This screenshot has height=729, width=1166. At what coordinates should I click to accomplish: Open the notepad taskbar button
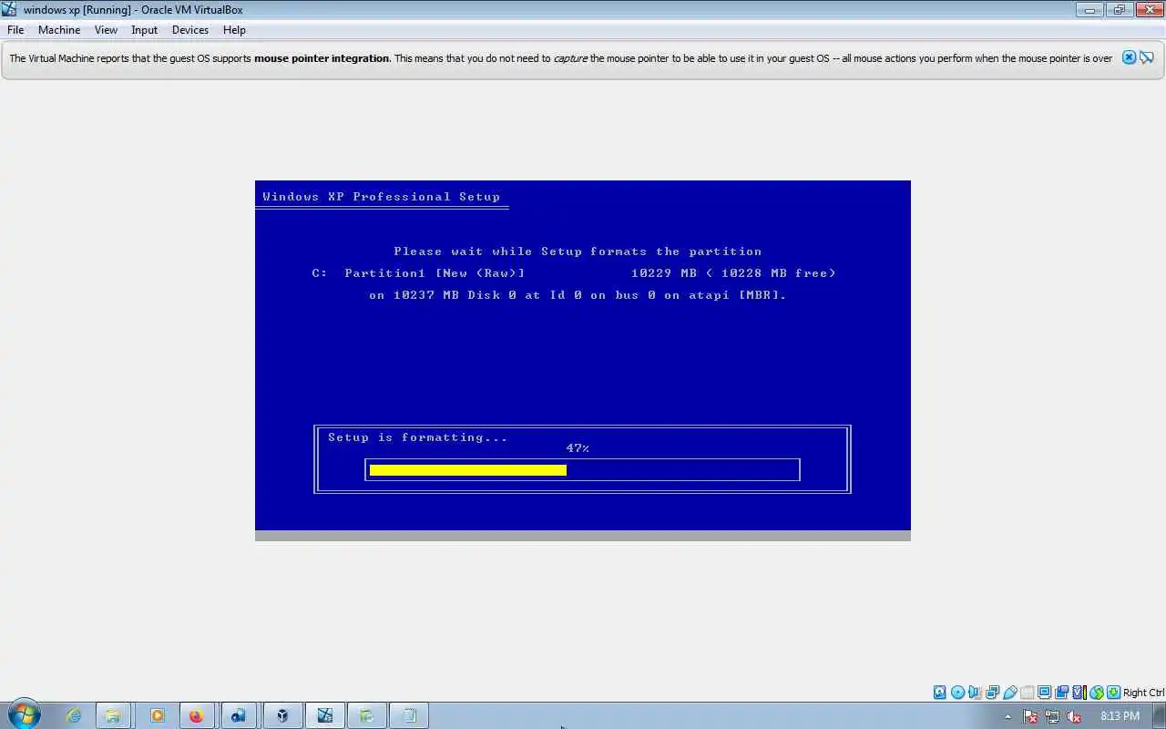[x=410, y=716]
